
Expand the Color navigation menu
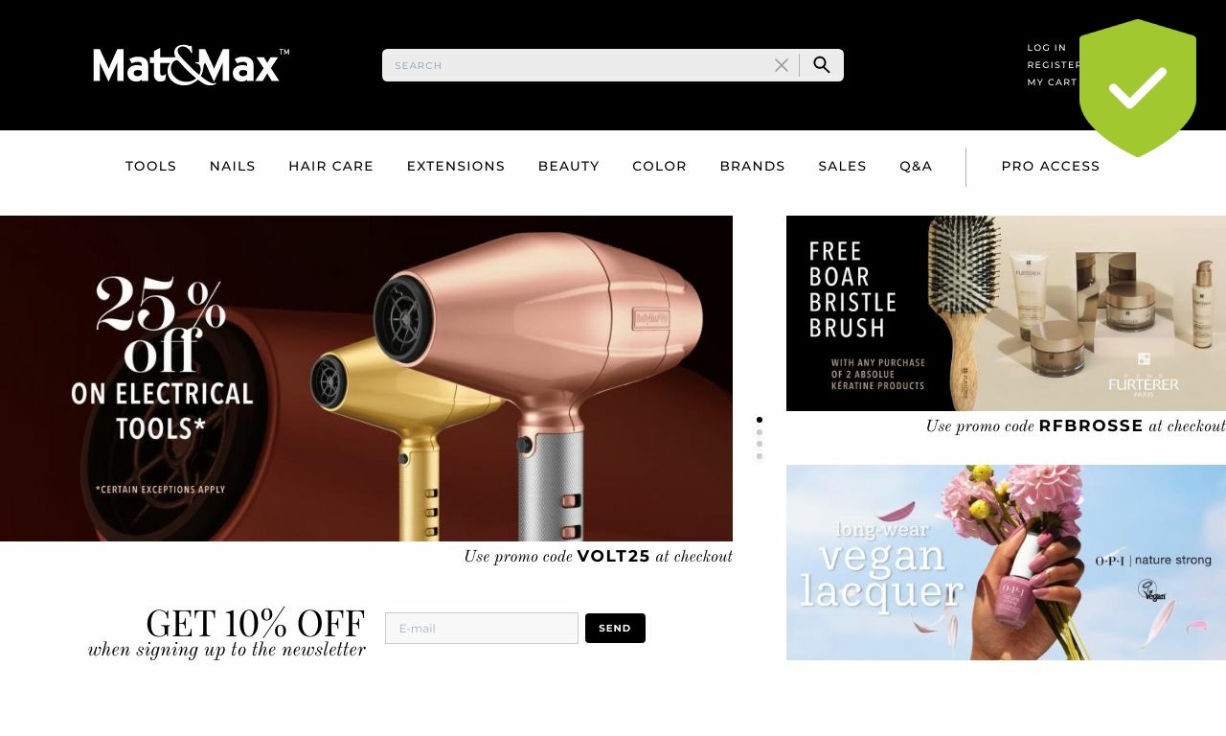click(660, 166)
